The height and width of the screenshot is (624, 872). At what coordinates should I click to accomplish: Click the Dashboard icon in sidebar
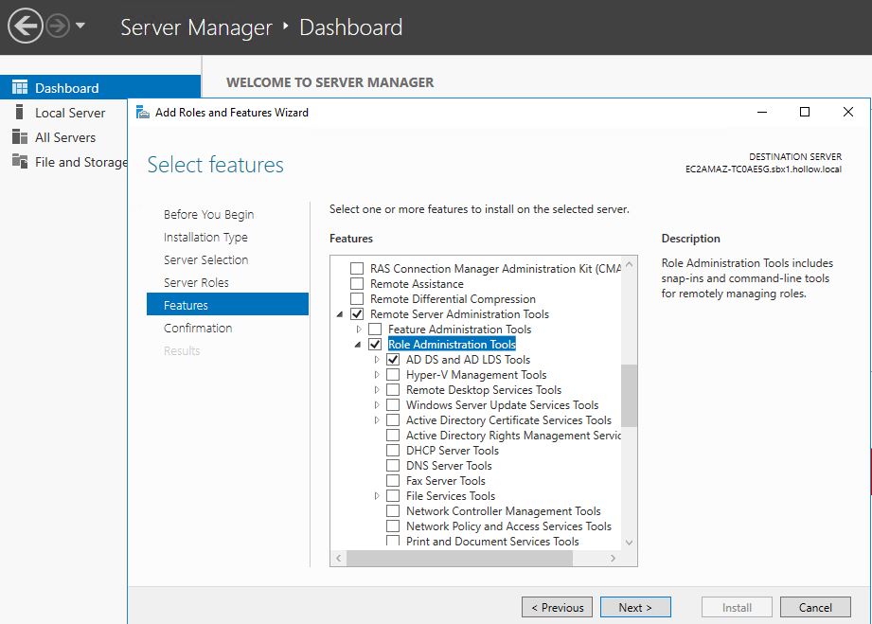click(x=20, y=88)
